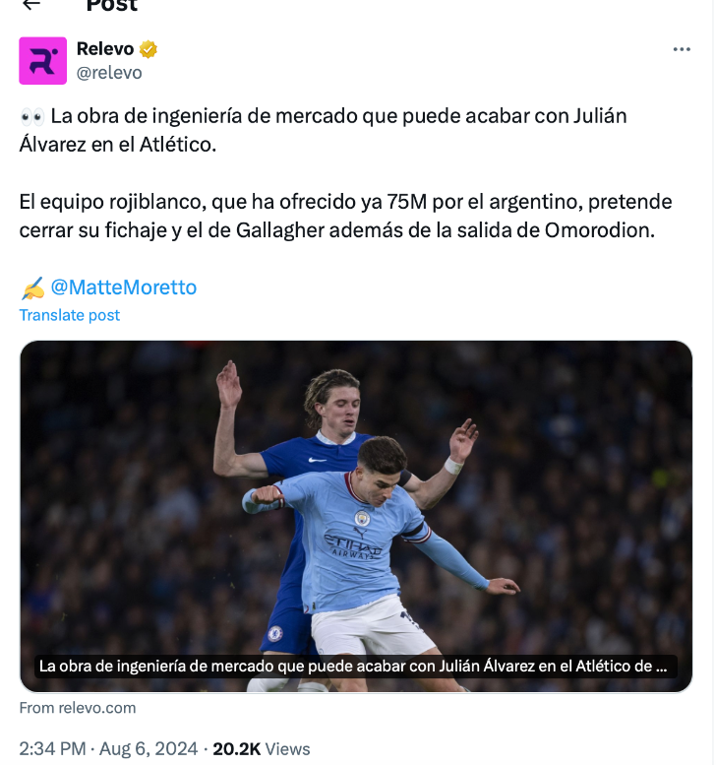Image resolution: width=716 pixels, height=765 pixels.
Task: Click the article caption about Julián Álvarez
Action: [353, 667]
